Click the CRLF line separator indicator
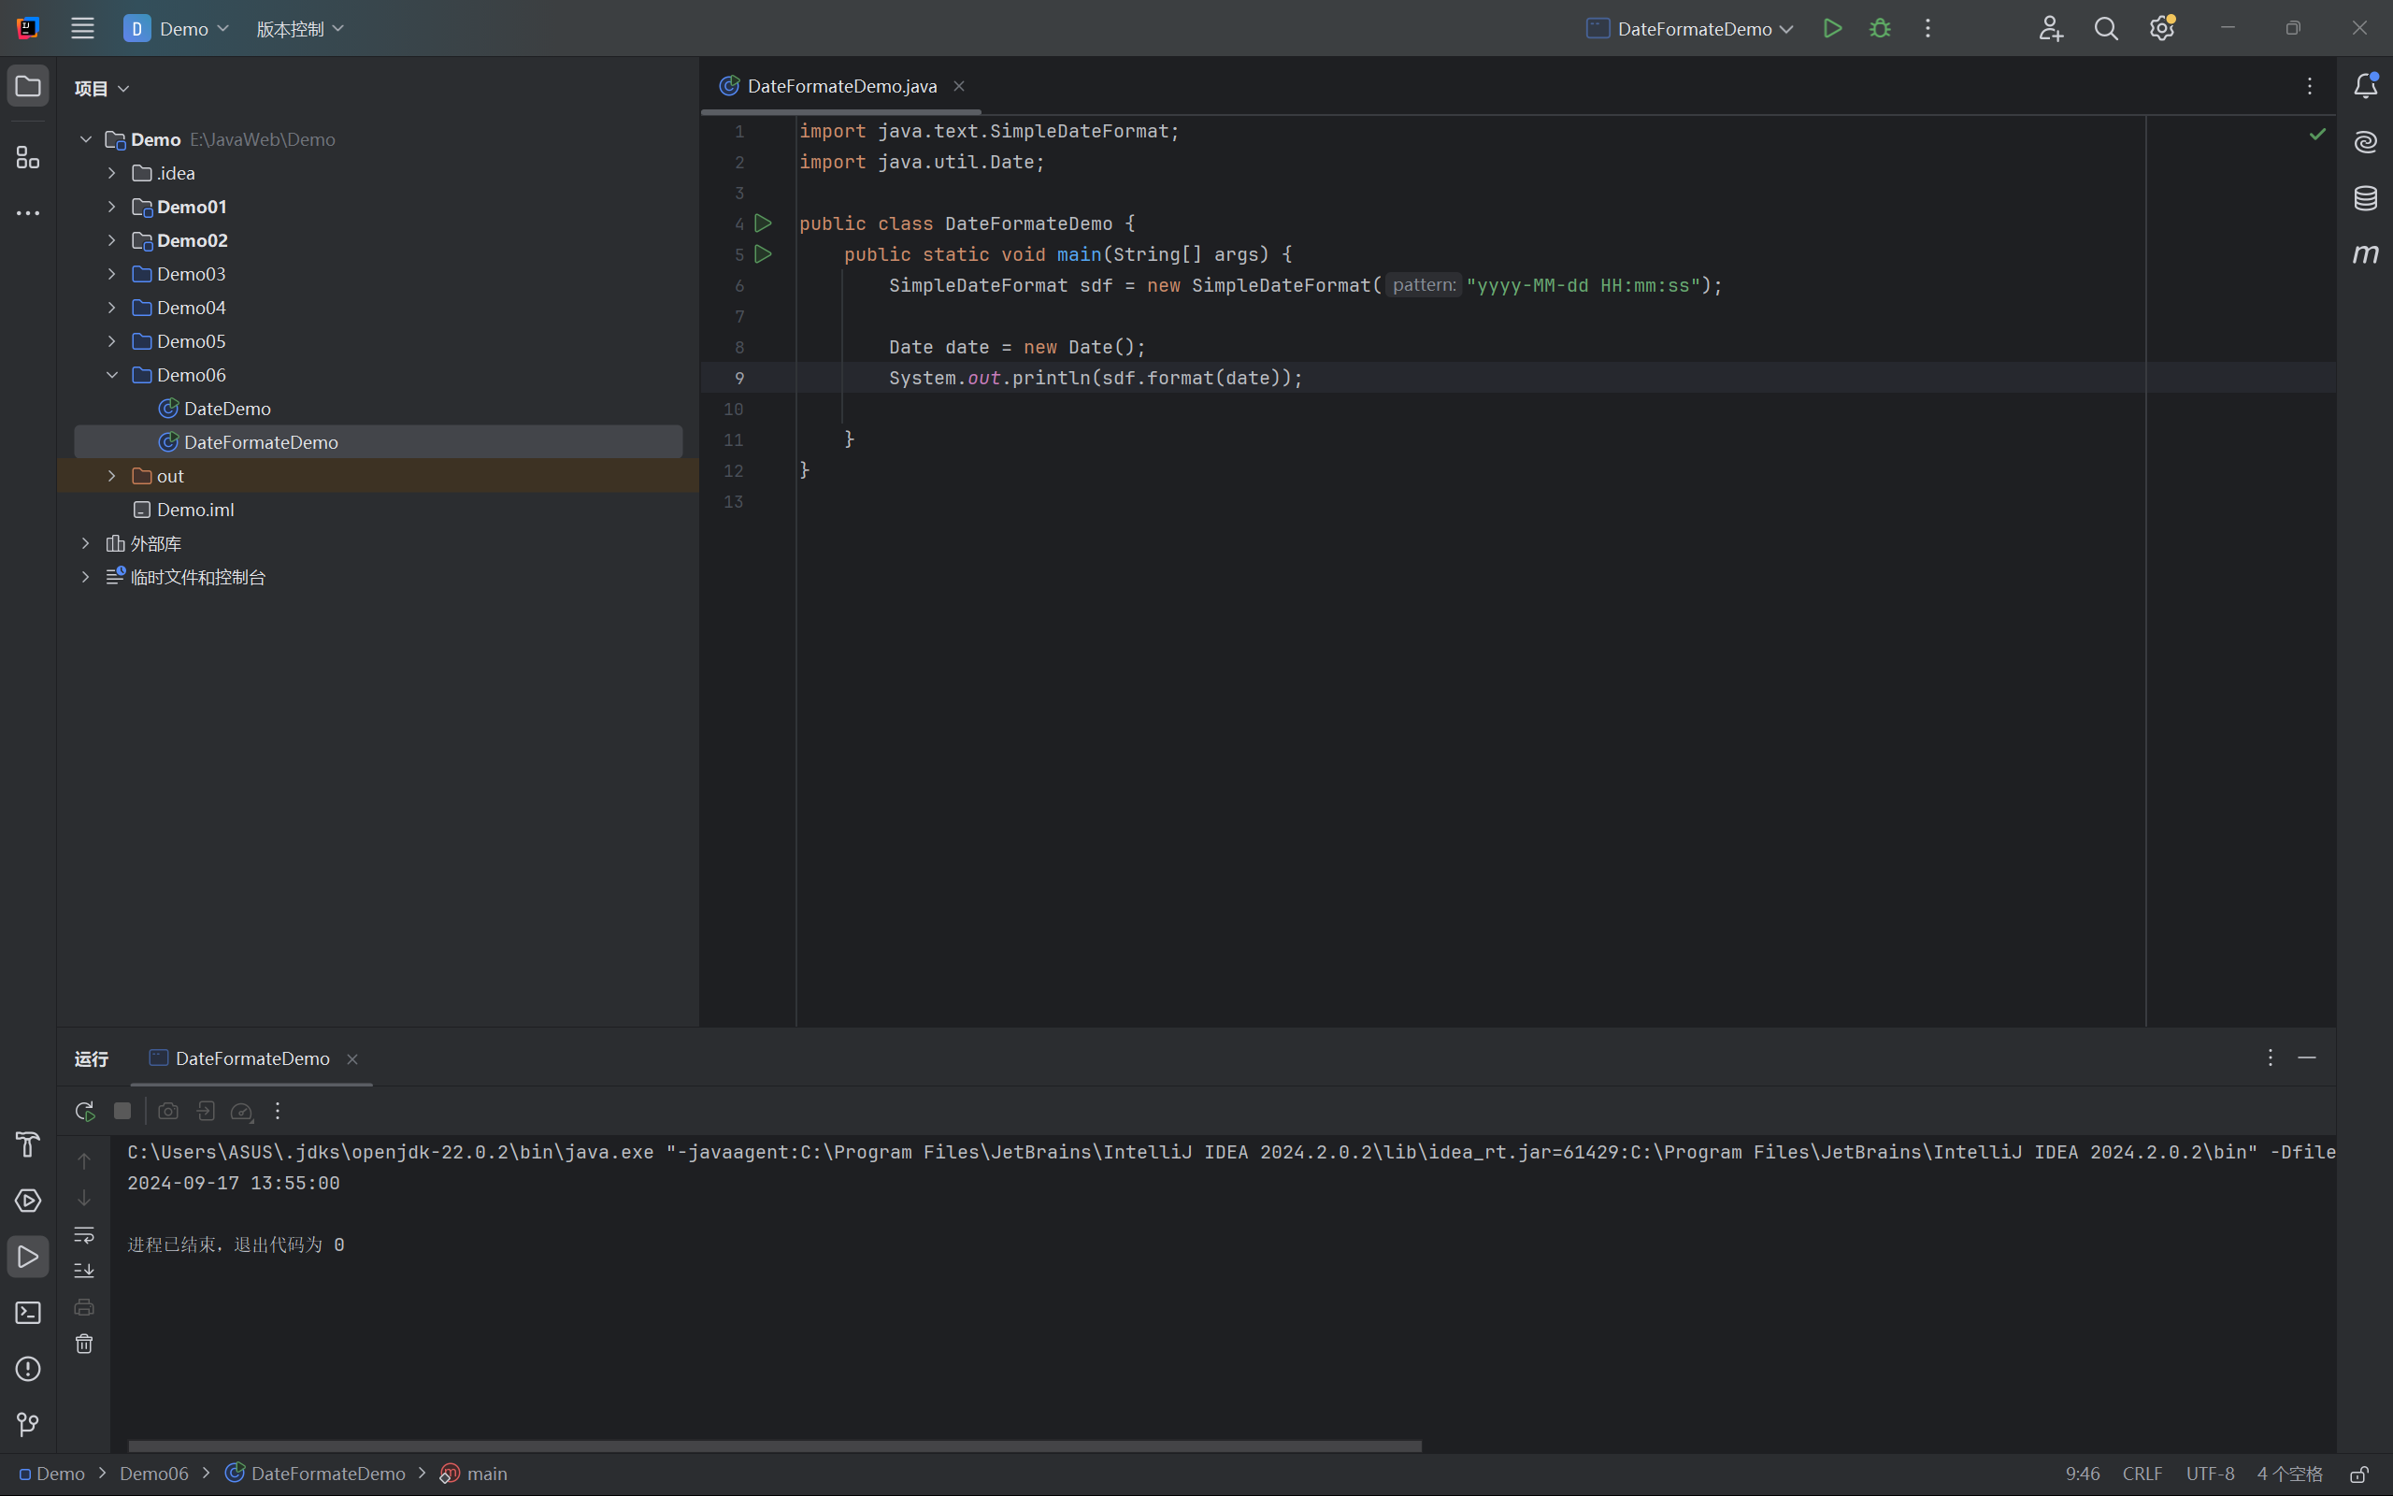Screen dimensions: 2393x1496 coord(2142,1474)
